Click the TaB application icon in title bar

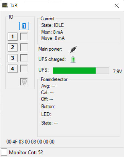[5, 6]
